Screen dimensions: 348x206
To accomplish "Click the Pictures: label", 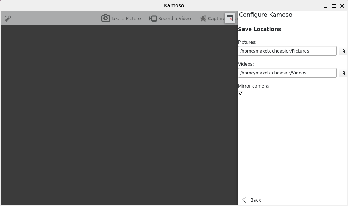I will click(x=247, y=42).
